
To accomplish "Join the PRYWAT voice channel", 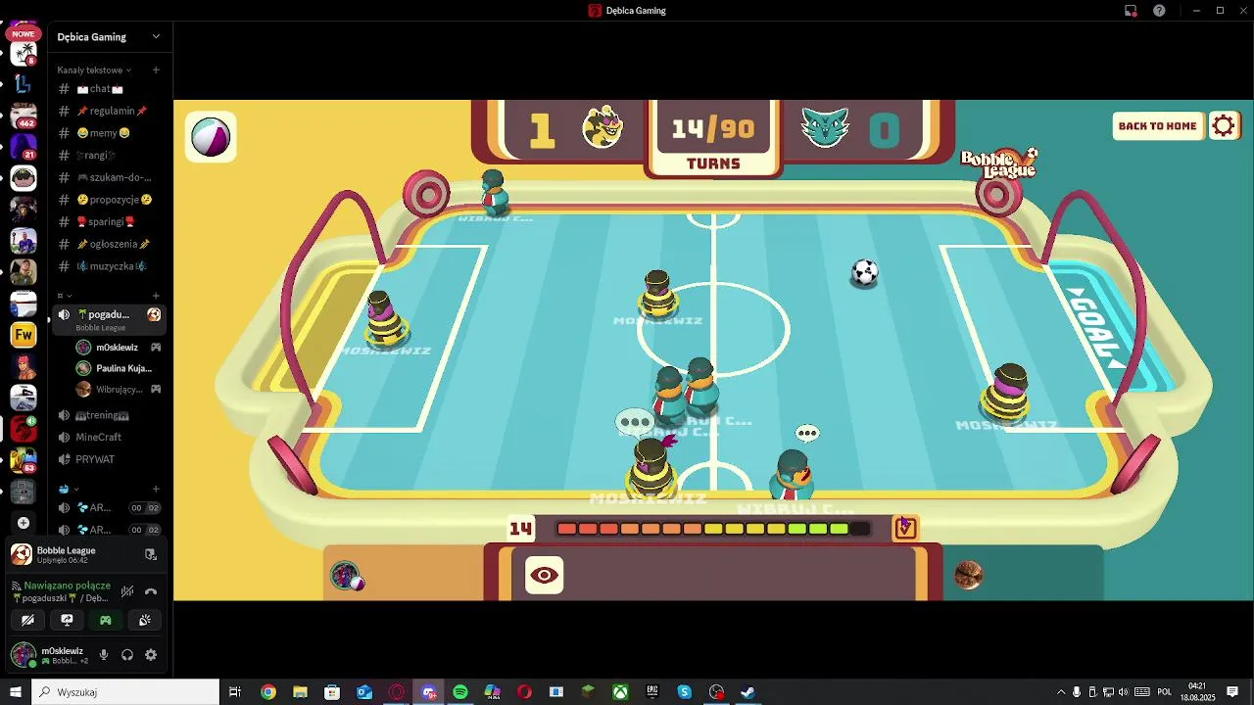I will pos(108,459).
